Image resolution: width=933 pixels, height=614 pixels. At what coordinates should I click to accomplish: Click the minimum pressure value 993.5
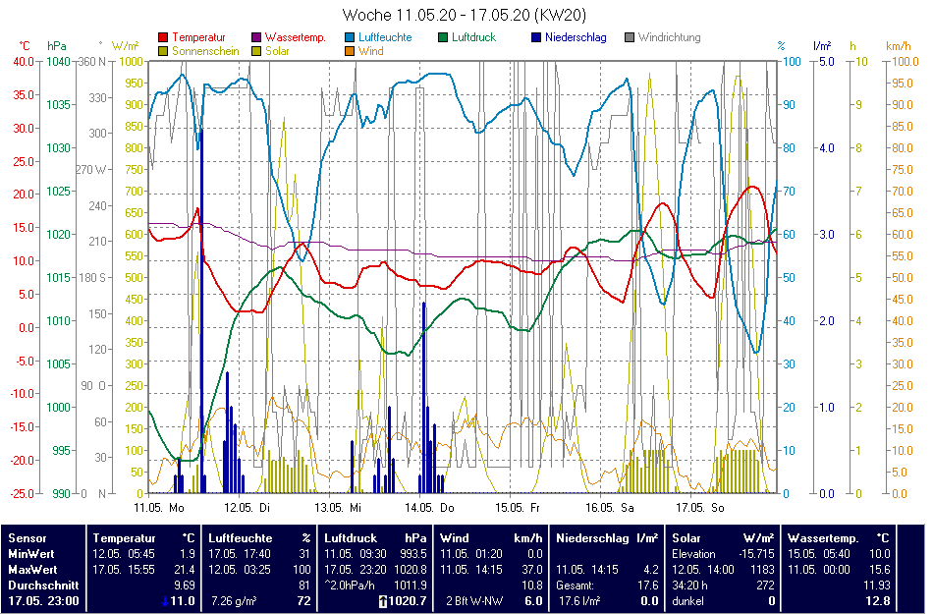412,553
